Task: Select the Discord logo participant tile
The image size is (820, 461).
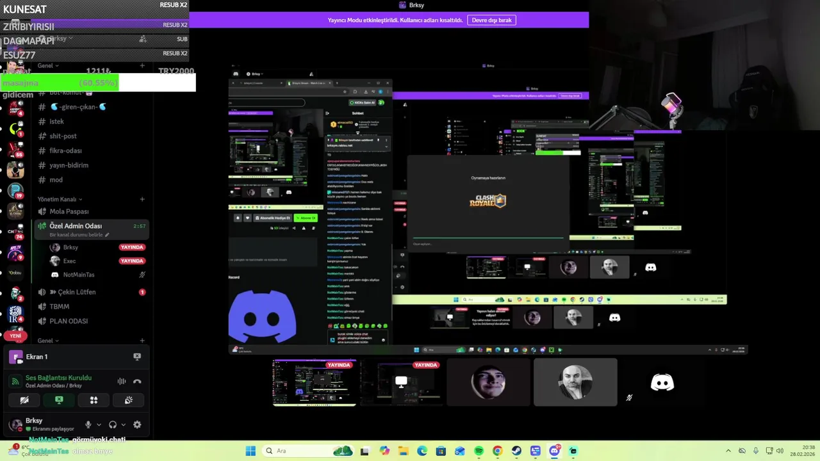Action: pyautogui.click(x=662, y=383)
